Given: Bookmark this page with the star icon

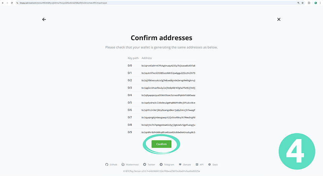Looking at the screenshot, I should click(303, 3).
